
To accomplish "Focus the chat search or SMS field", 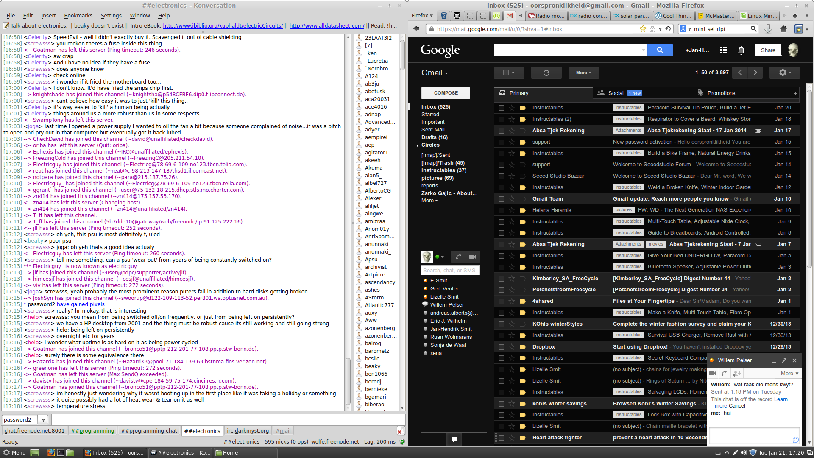I will (x=450, y=271).
